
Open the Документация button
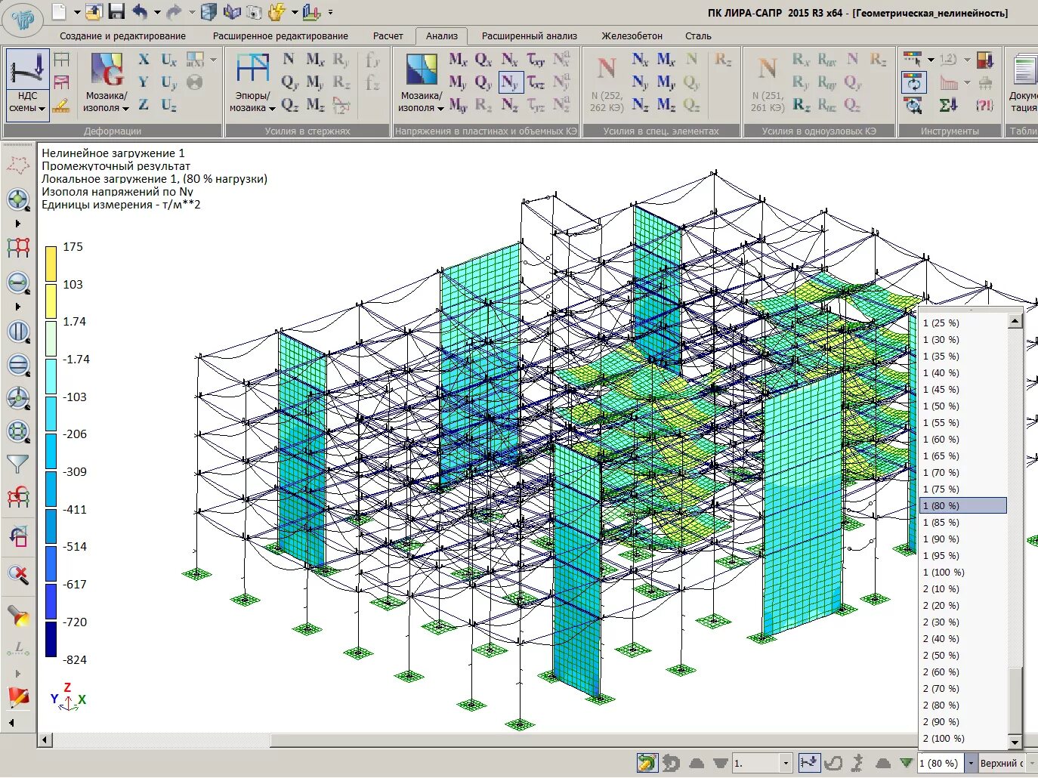click(1023, 82)
